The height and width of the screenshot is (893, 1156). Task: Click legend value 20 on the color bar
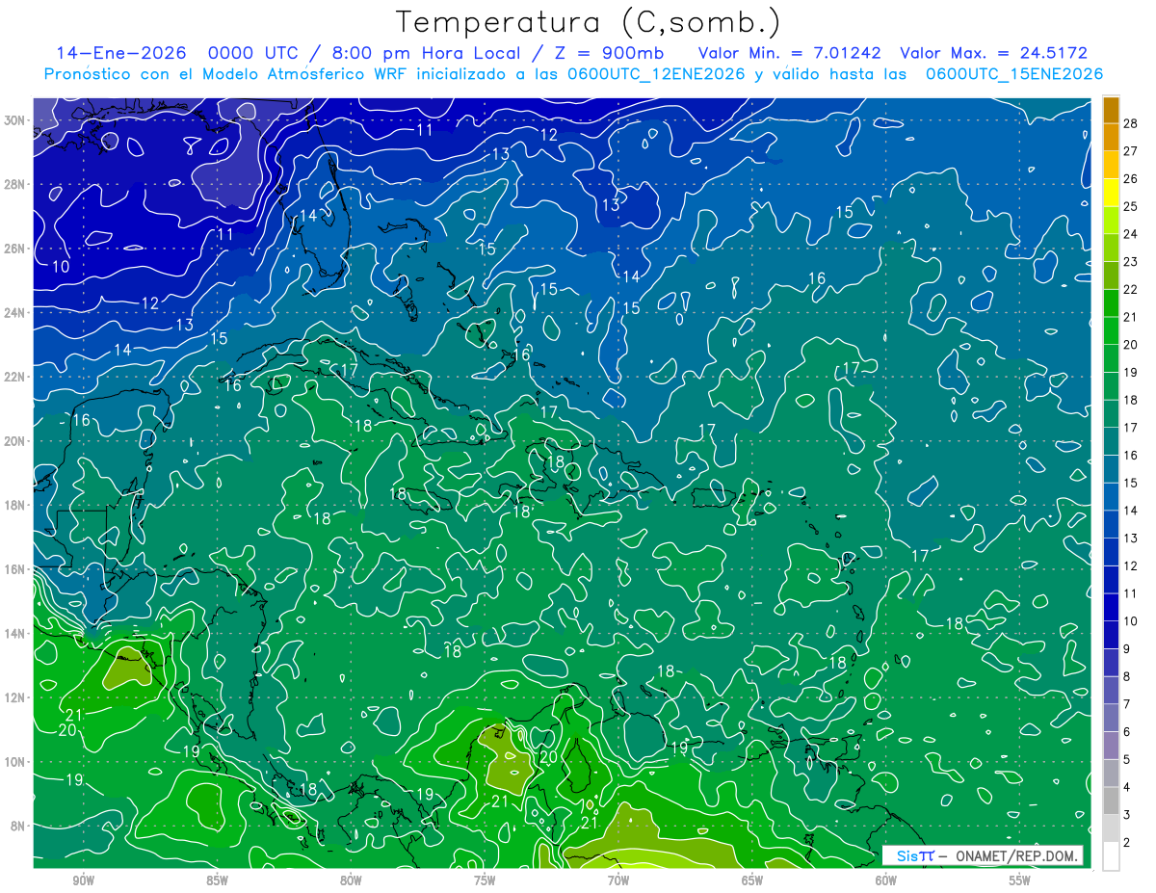coord(1131,345)
